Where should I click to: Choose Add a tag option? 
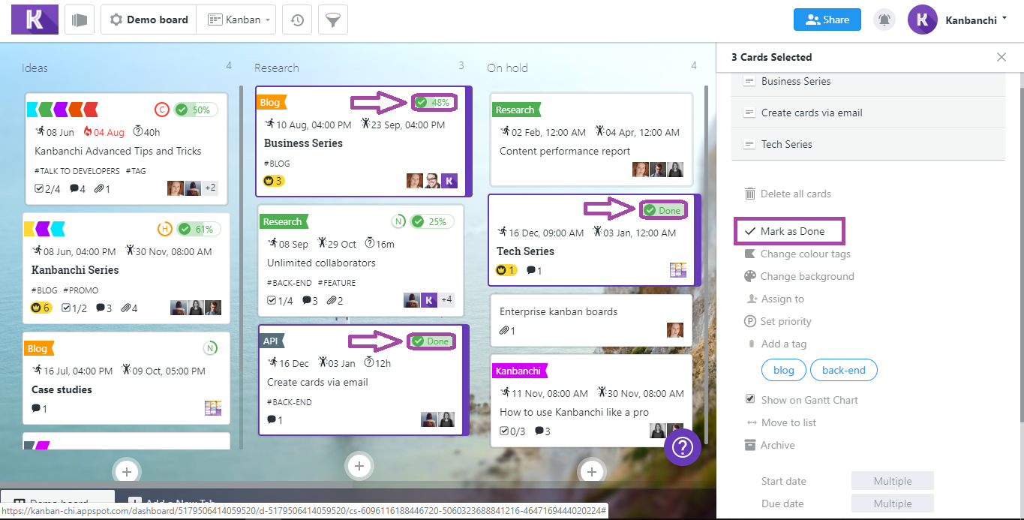pos(784,344)
